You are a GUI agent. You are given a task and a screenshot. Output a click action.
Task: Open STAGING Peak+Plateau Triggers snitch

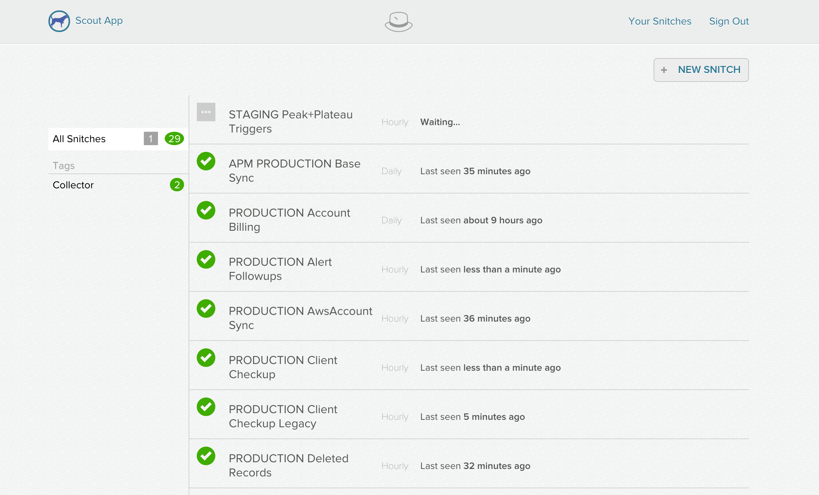291,121
